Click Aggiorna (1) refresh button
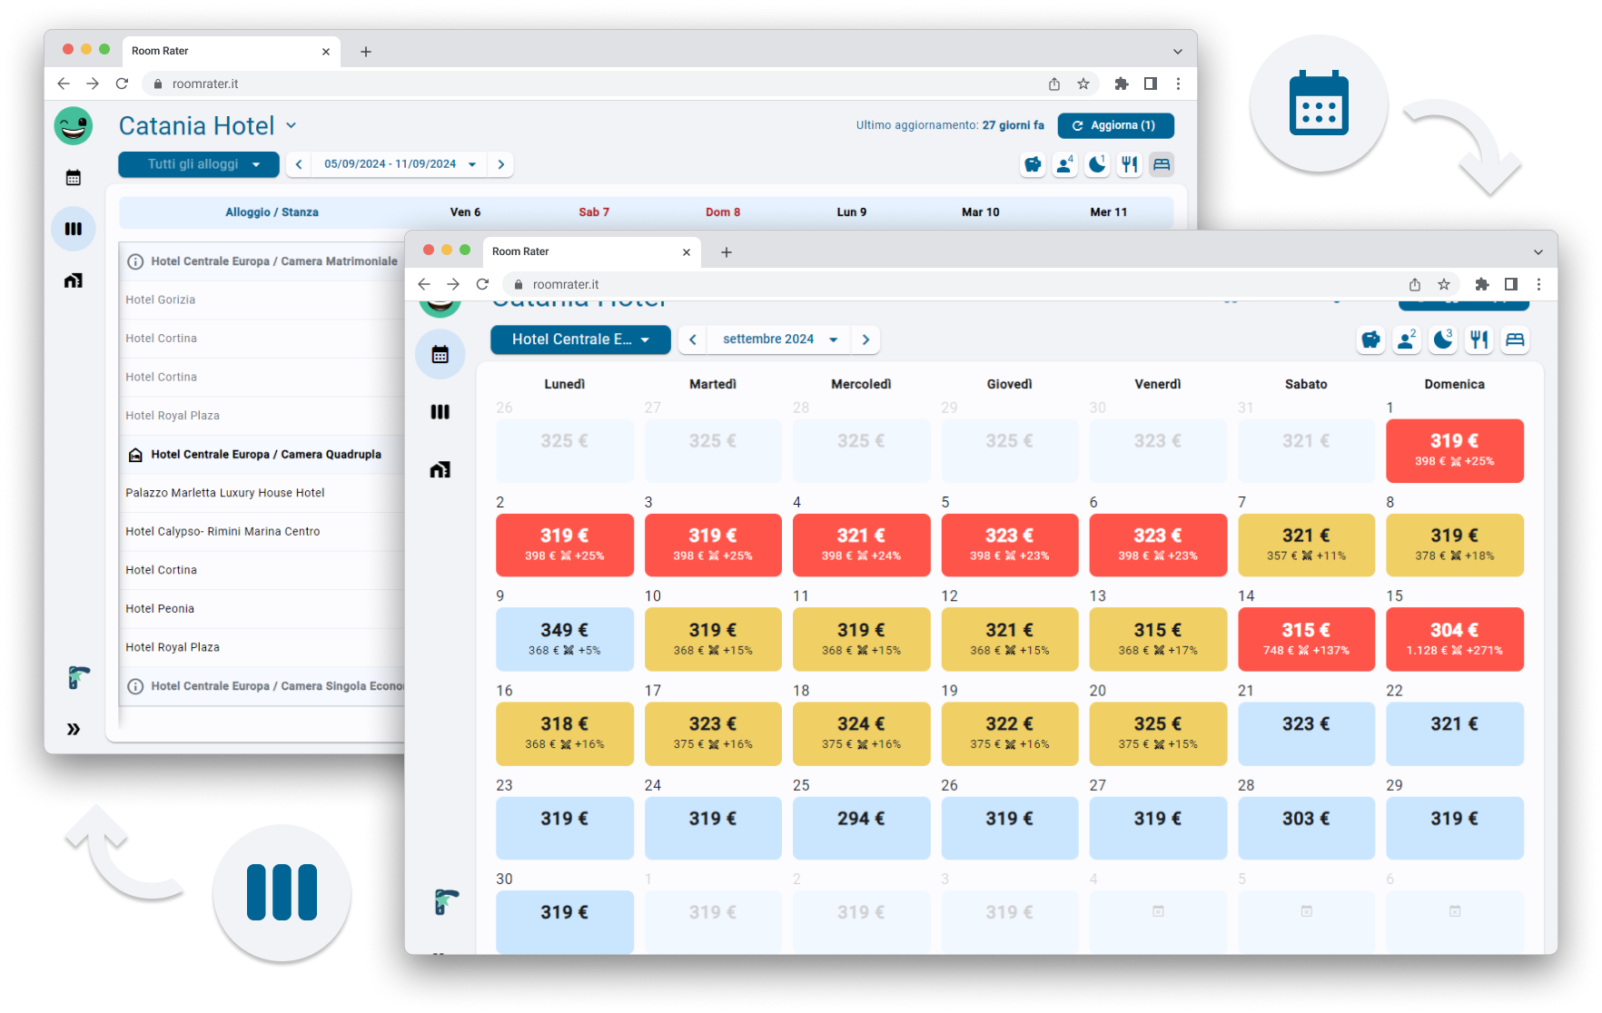The width and height of the screenshot is (1602, 1013). click(1115, 125)
